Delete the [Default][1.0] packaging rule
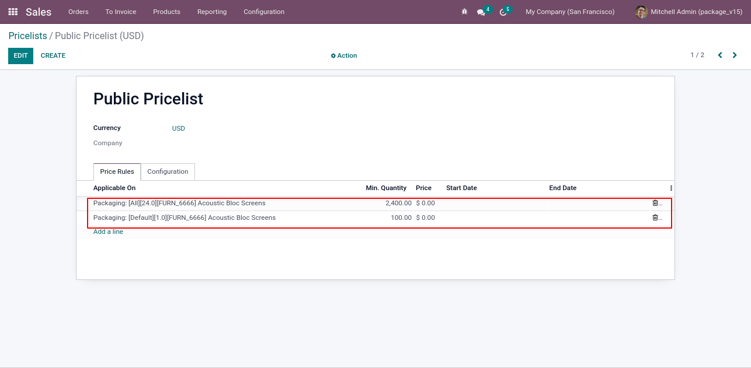751x368 pixels. coord(655,218)
